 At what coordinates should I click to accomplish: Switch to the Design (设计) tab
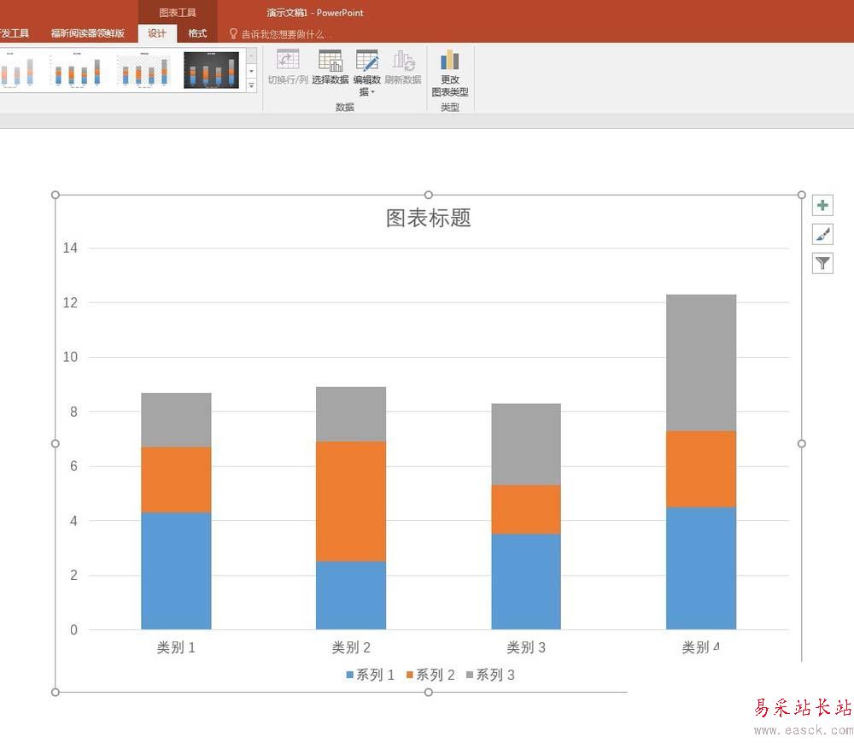pyautogui.click(x=157, y=33)
